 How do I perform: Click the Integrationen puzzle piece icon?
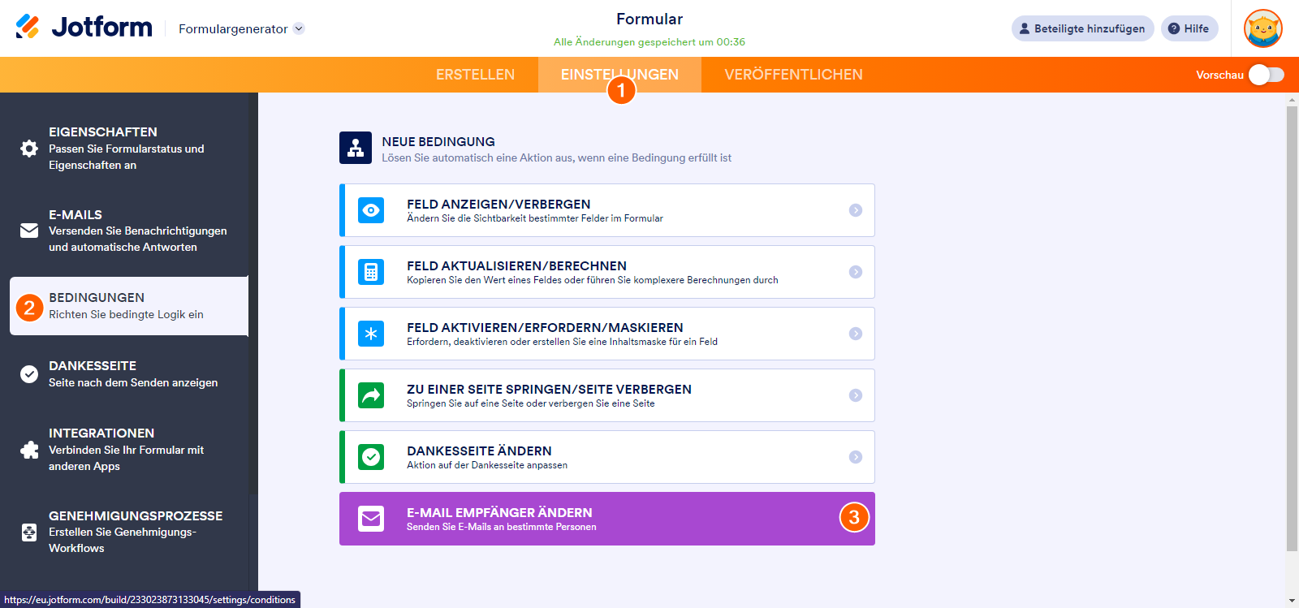pos(29,450)
